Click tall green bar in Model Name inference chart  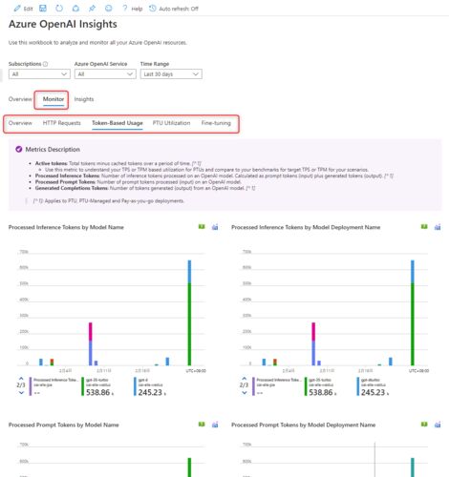(189, 324)
